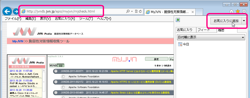The width and height of the screenshot is (250, 98).
Task: Open the Apache HTTPD サーバ DoS vulnerability link
Action: (141, 82)
